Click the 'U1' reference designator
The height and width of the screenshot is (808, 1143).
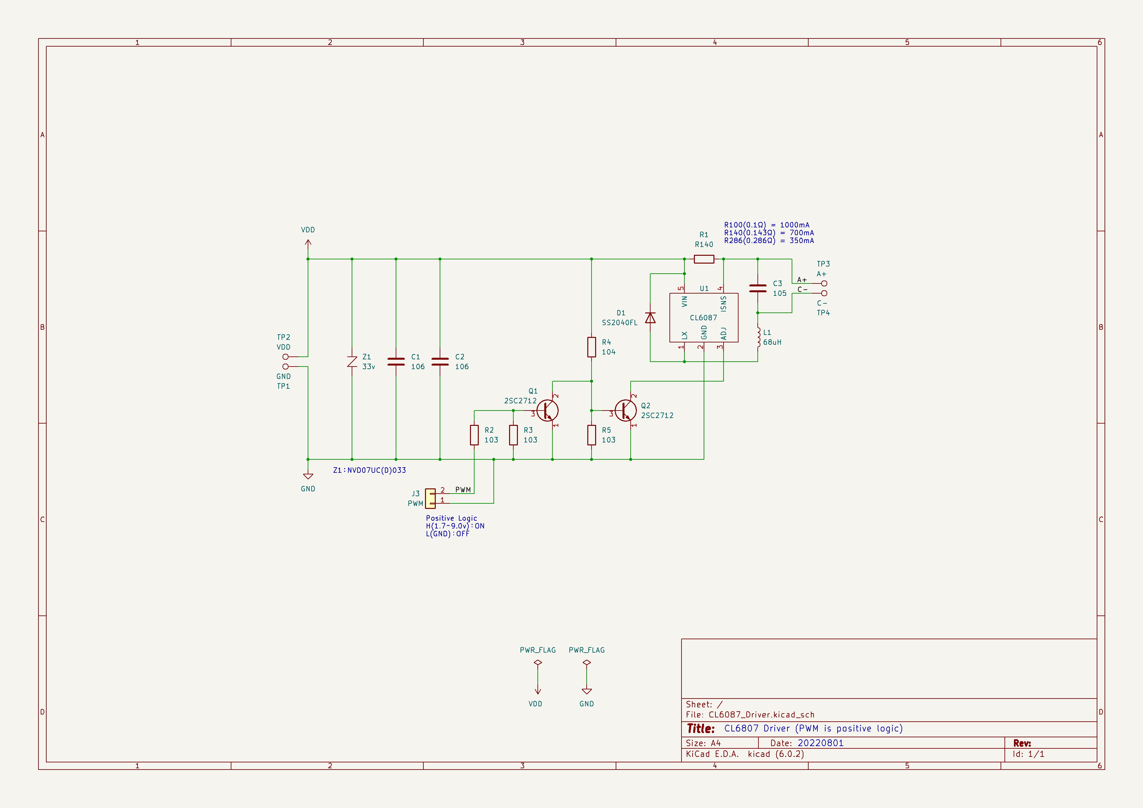704,289
